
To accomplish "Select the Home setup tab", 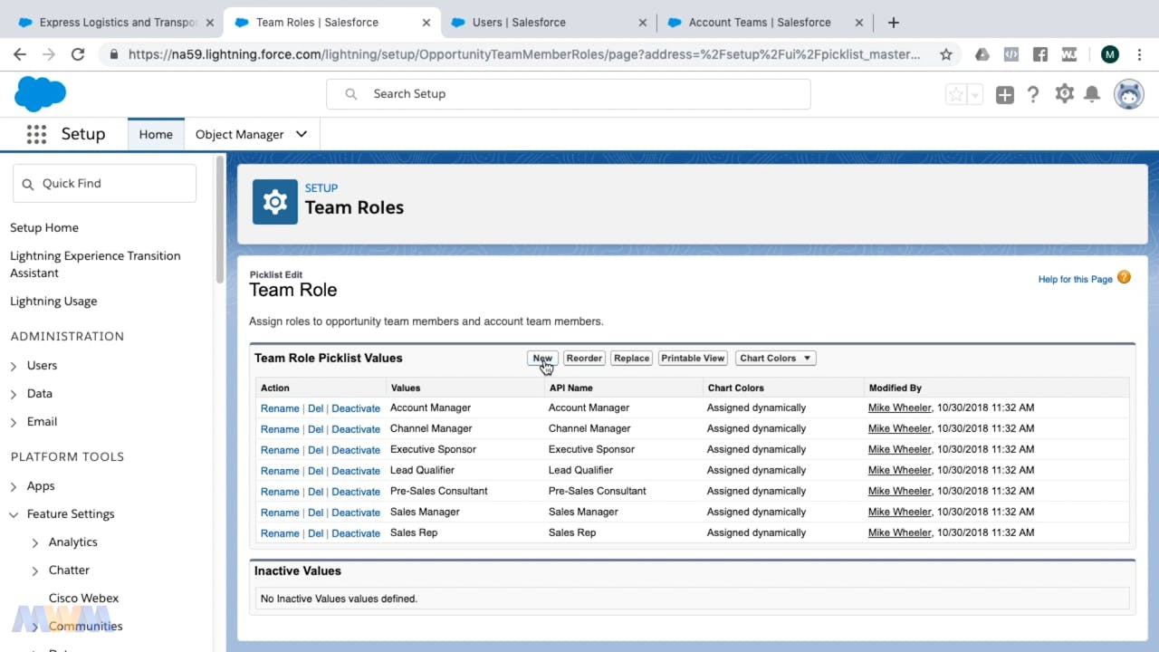I will pos(156,134).
